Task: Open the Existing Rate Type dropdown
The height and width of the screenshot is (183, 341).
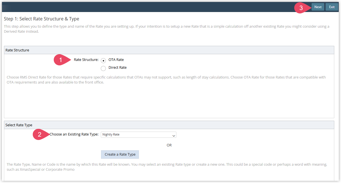Action: coord(139,135)
